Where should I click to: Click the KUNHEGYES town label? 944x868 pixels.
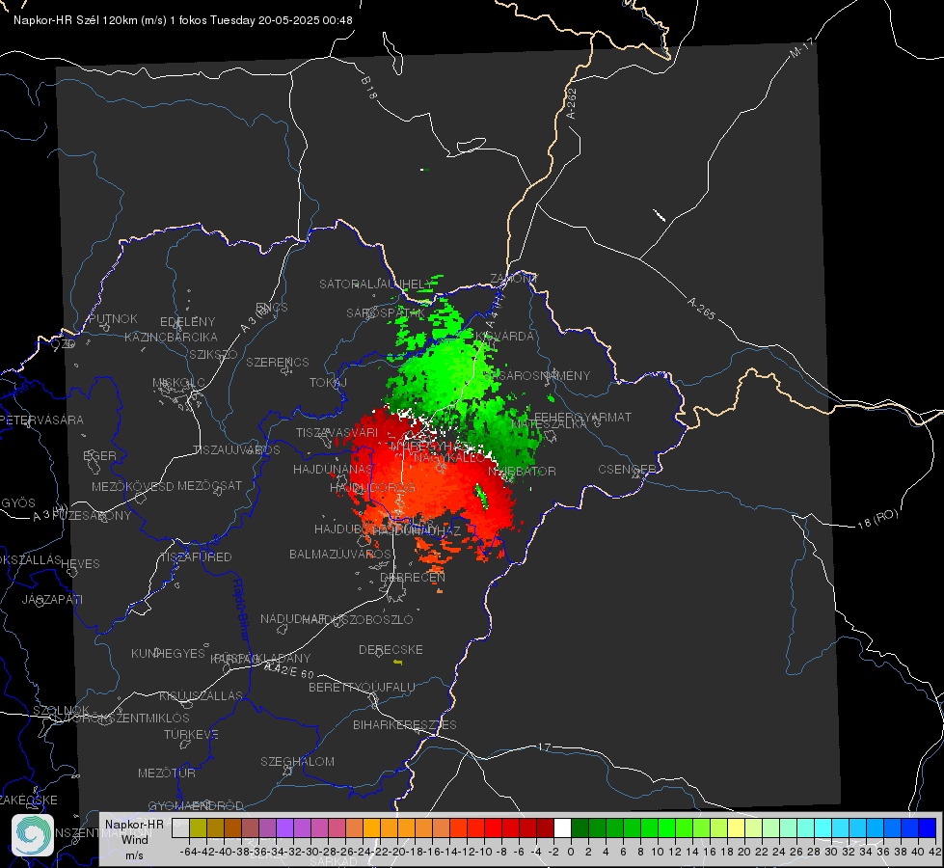coord(168,653)
